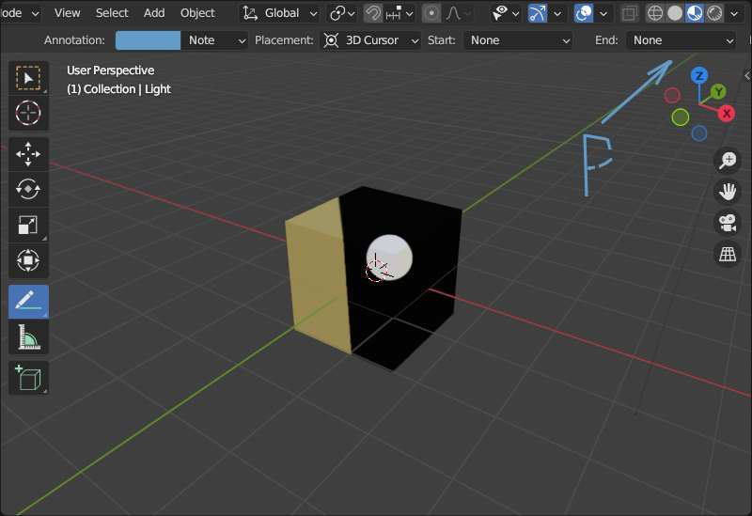
Task: Open the Placement 3D Cursor dropdown
Action: [x=370, y=40]
